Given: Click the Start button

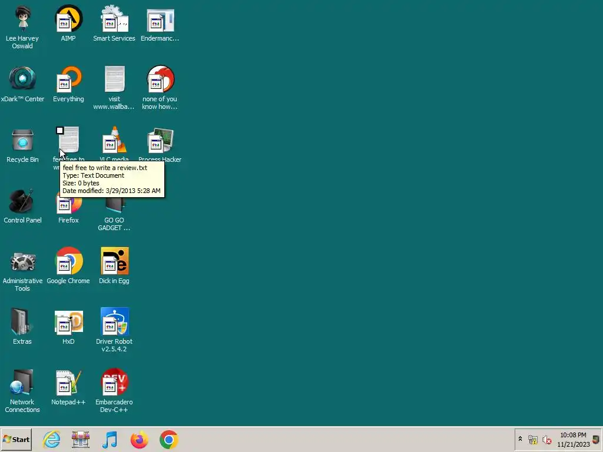Looking at the screenshot, I should 16,440.
